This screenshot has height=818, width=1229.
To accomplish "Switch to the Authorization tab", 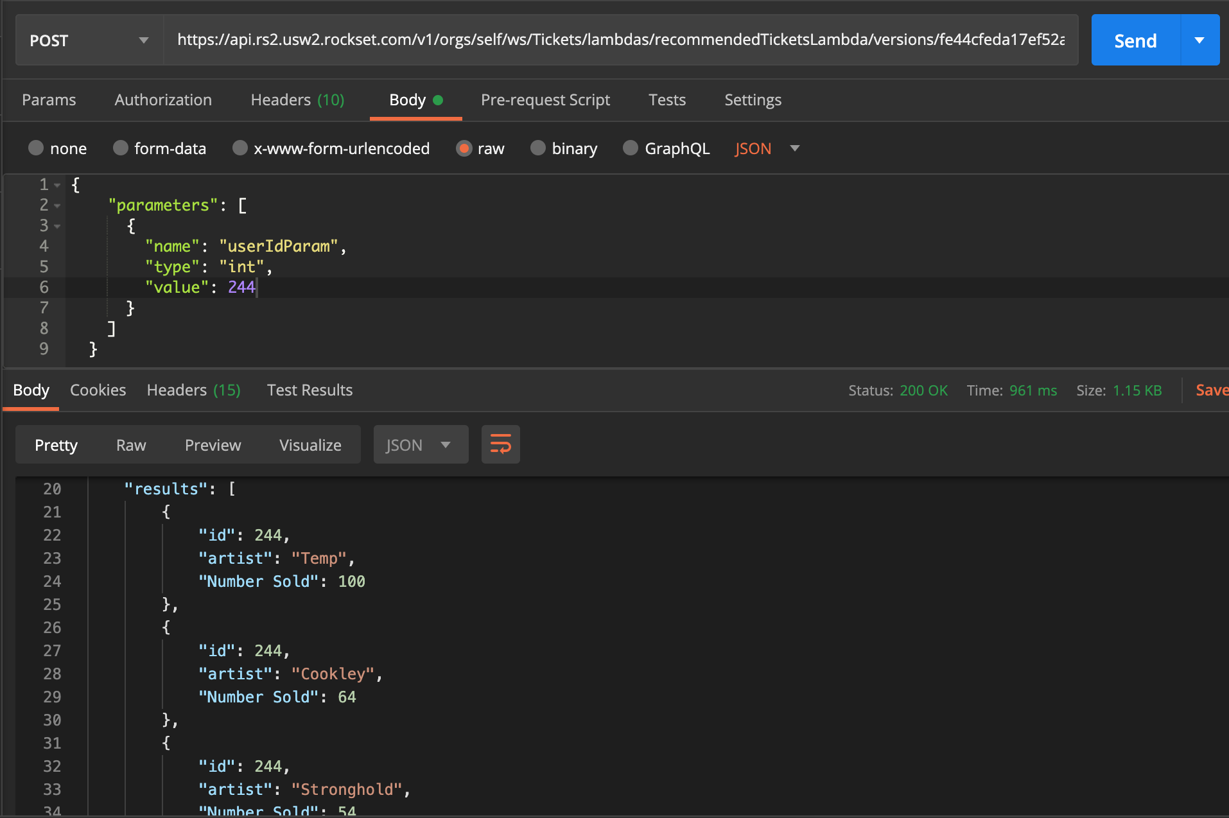I will pos(163,100).
